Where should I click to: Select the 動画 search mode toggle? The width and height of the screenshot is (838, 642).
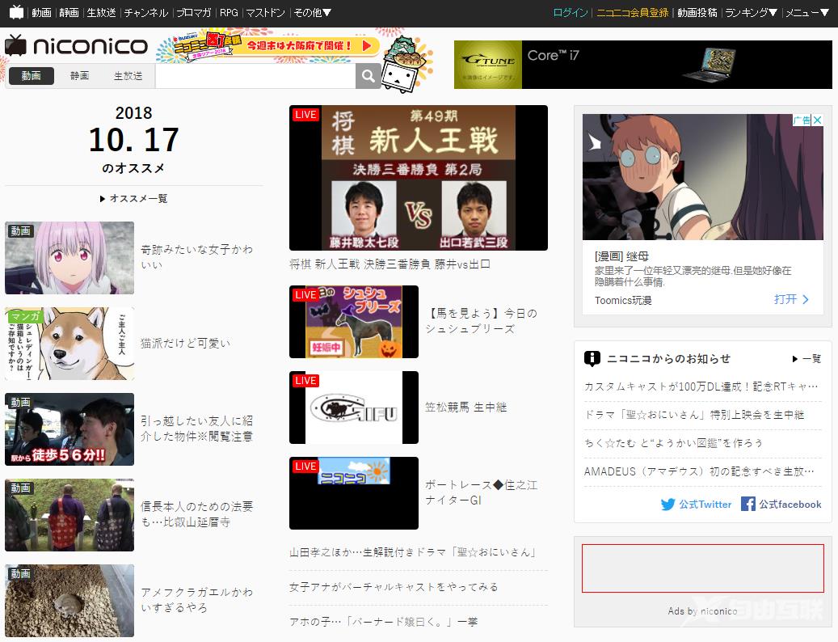31,76
